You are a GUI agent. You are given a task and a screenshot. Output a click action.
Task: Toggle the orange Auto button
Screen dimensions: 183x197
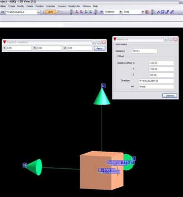(50, 12)
